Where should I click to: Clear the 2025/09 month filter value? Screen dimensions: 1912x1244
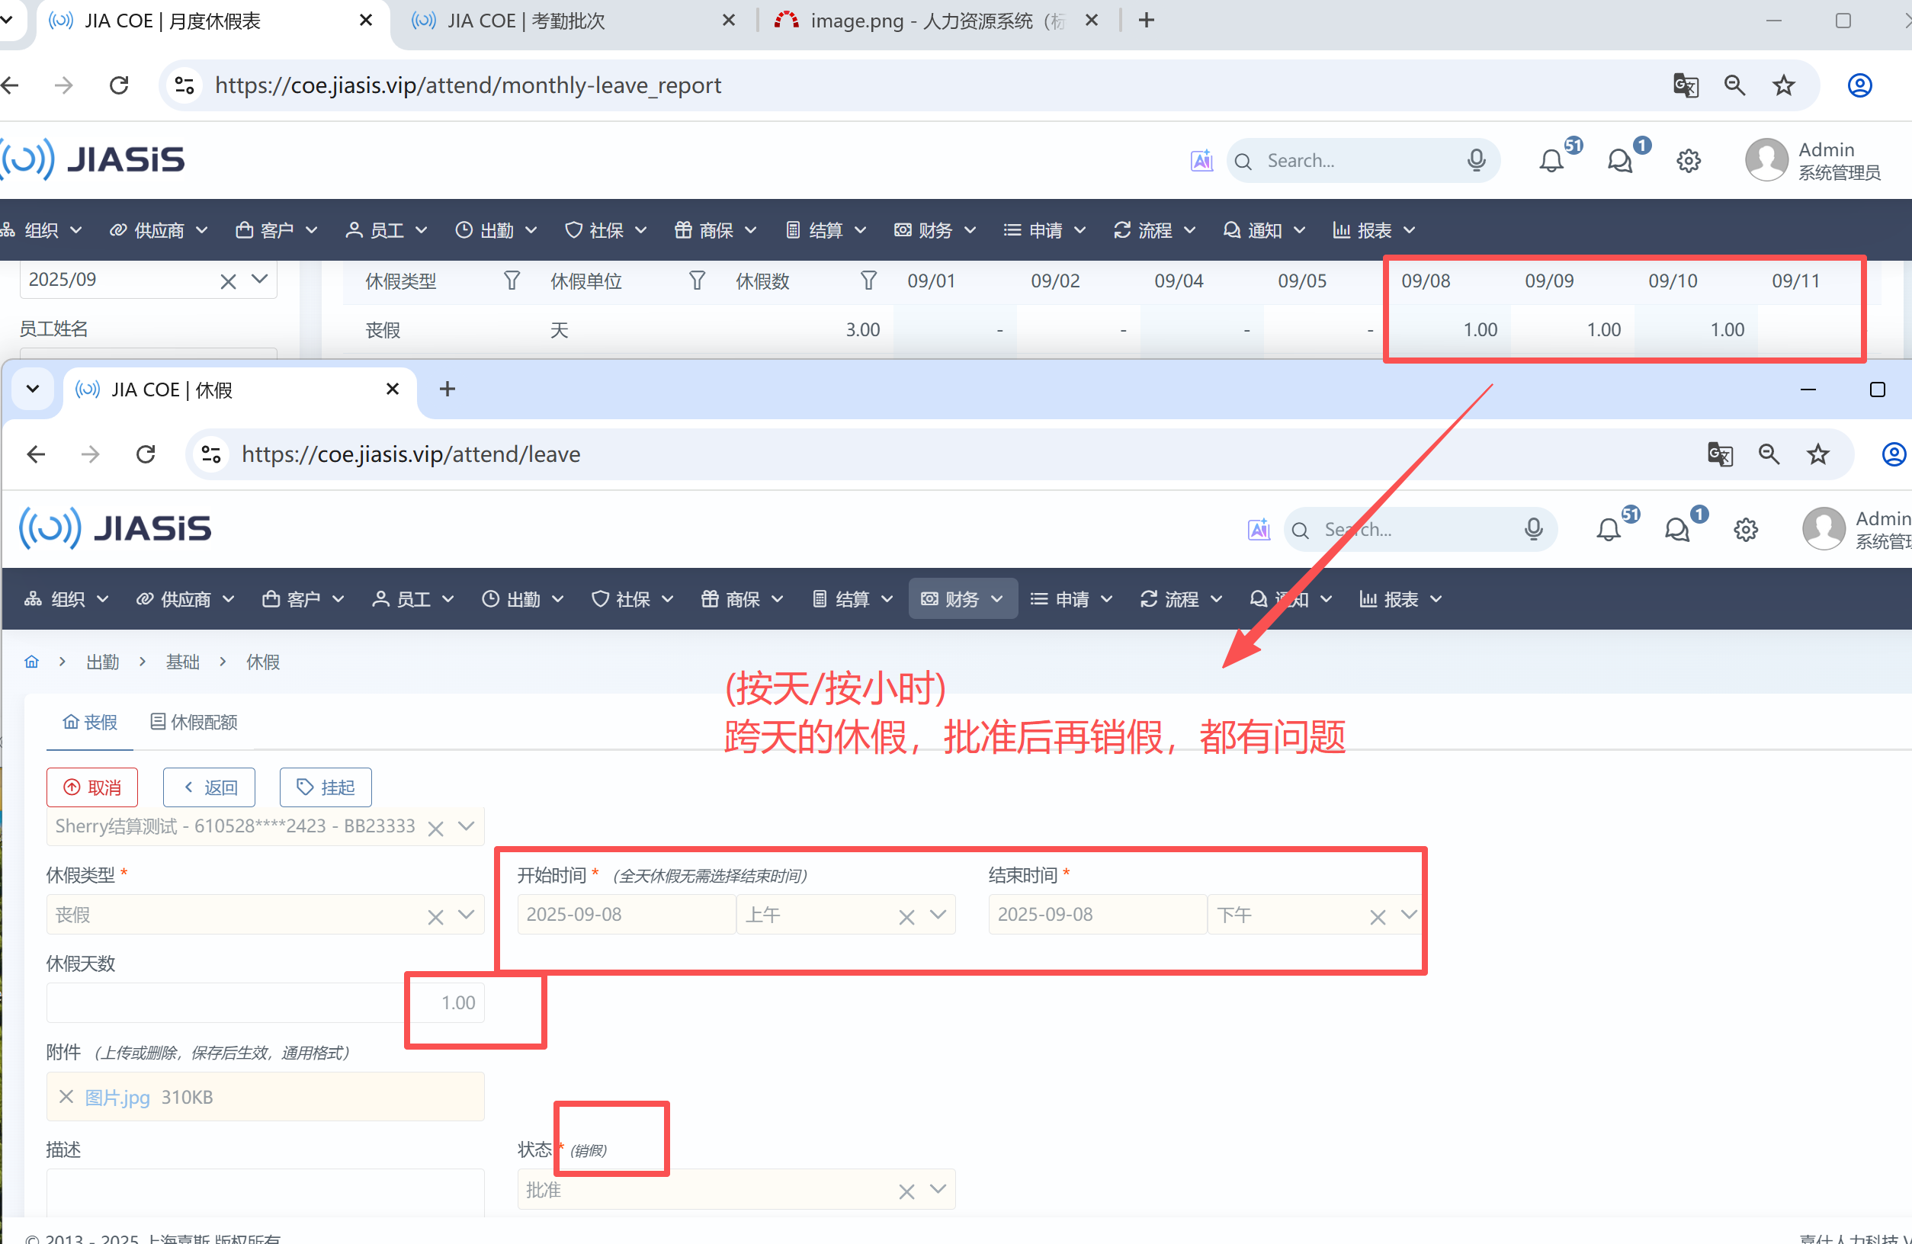click(x=228, y=281)
